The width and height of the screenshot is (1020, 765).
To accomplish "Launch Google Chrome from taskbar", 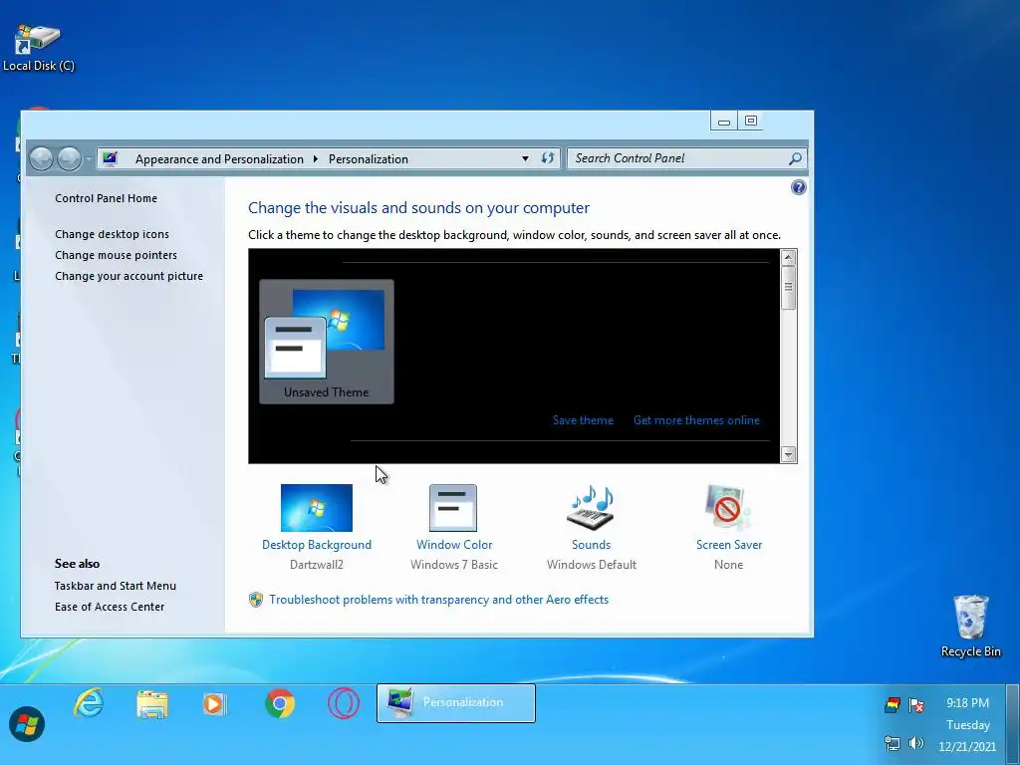I will (280, 704).
